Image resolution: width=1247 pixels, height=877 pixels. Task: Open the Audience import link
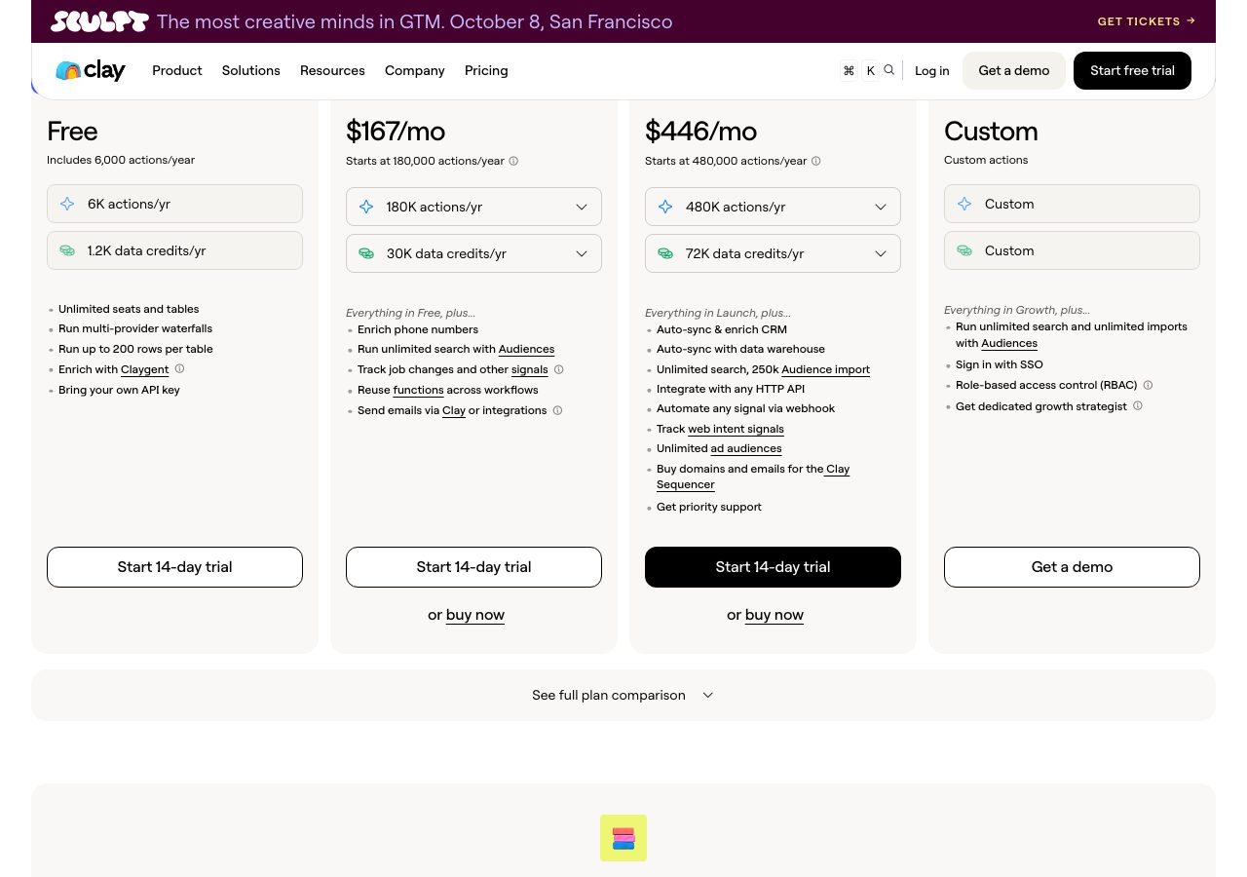click(826, 369)
